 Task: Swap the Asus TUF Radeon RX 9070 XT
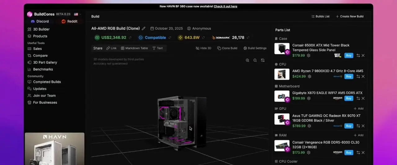[358, 126]
